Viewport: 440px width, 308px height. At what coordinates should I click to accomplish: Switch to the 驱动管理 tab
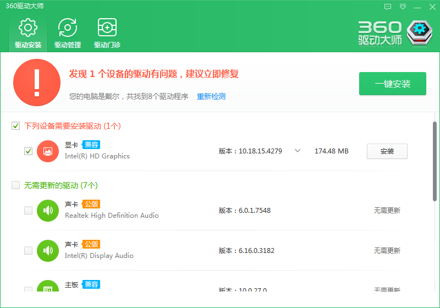[x=68, y=33]
